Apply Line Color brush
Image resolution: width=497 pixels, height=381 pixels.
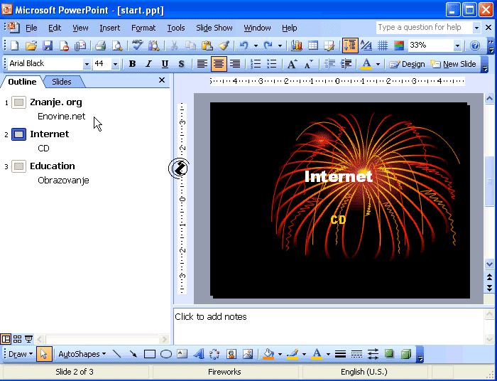(293, 354)
